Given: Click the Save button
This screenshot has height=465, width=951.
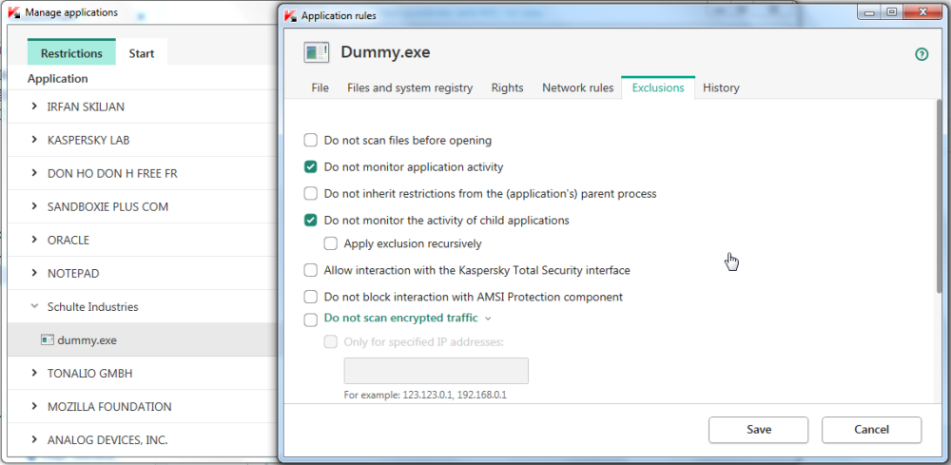Looking at the screenshot, I should (x=758, y=430).
